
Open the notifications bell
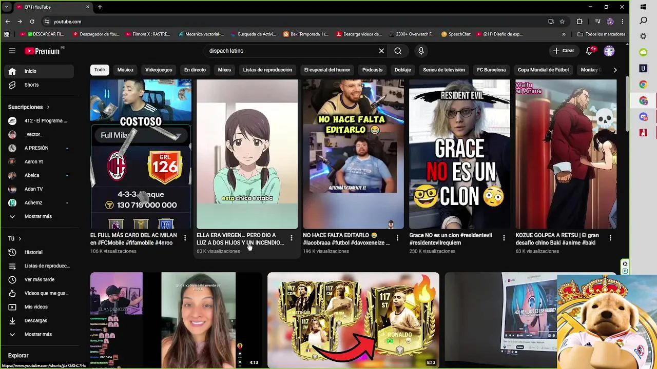590,51
